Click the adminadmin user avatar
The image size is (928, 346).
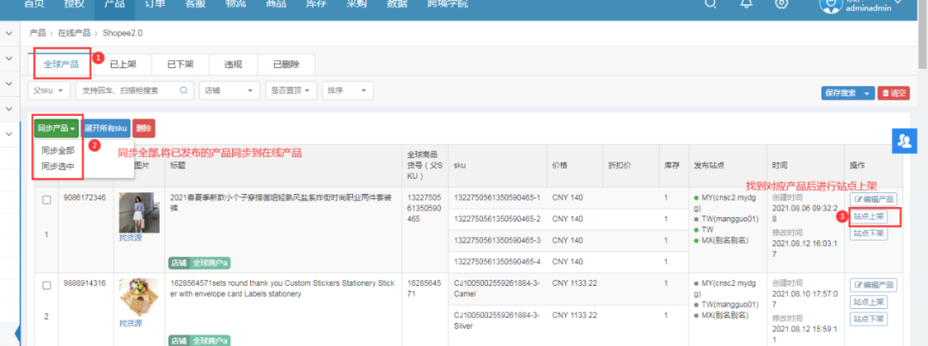[830, 5]
